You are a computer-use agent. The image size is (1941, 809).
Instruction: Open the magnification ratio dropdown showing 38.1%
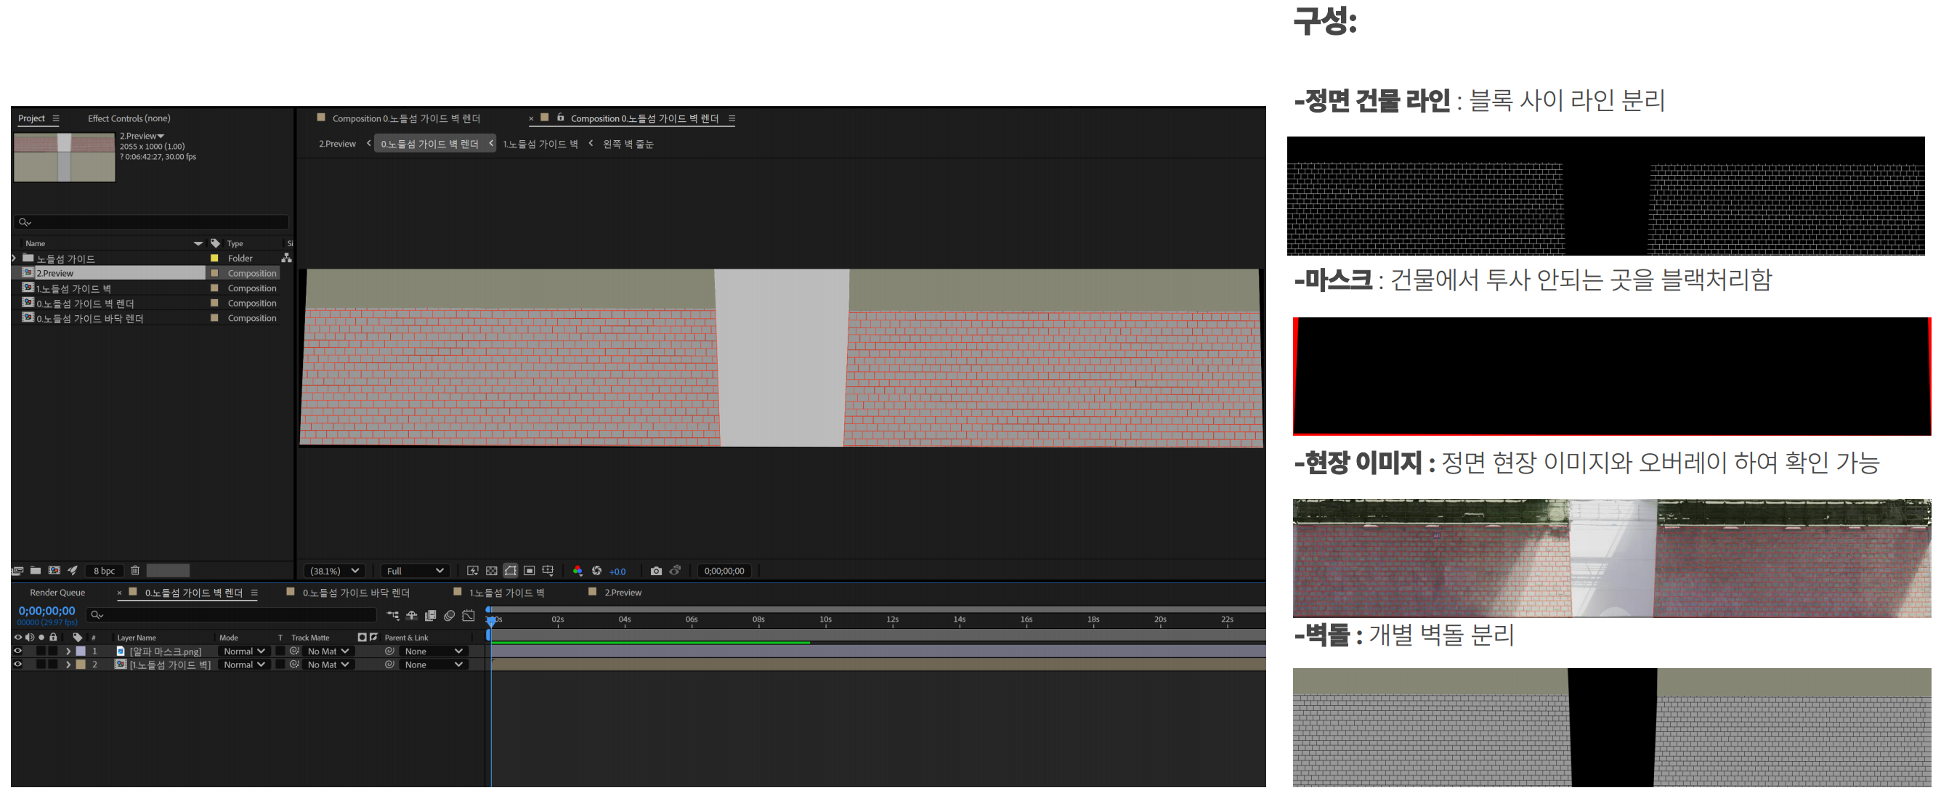(332, 570)
